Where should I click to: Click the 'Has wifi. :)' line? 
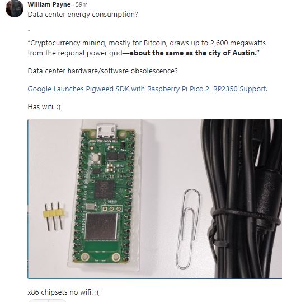coord(44,106)
